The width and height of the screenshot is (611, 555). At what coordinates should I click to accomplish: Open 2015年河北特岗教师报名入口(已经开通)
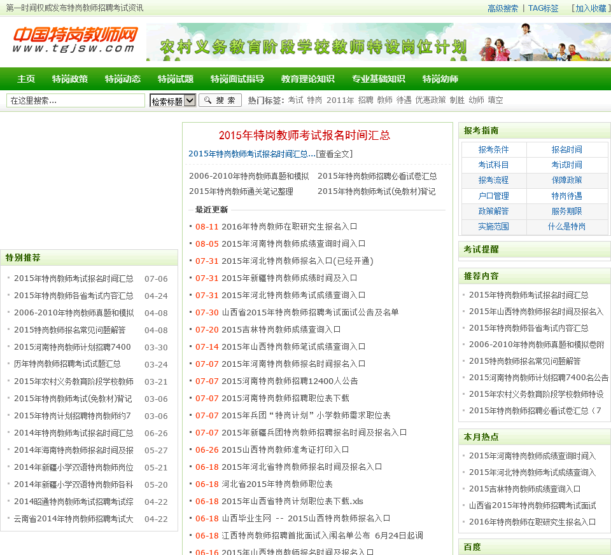(297, 261)
